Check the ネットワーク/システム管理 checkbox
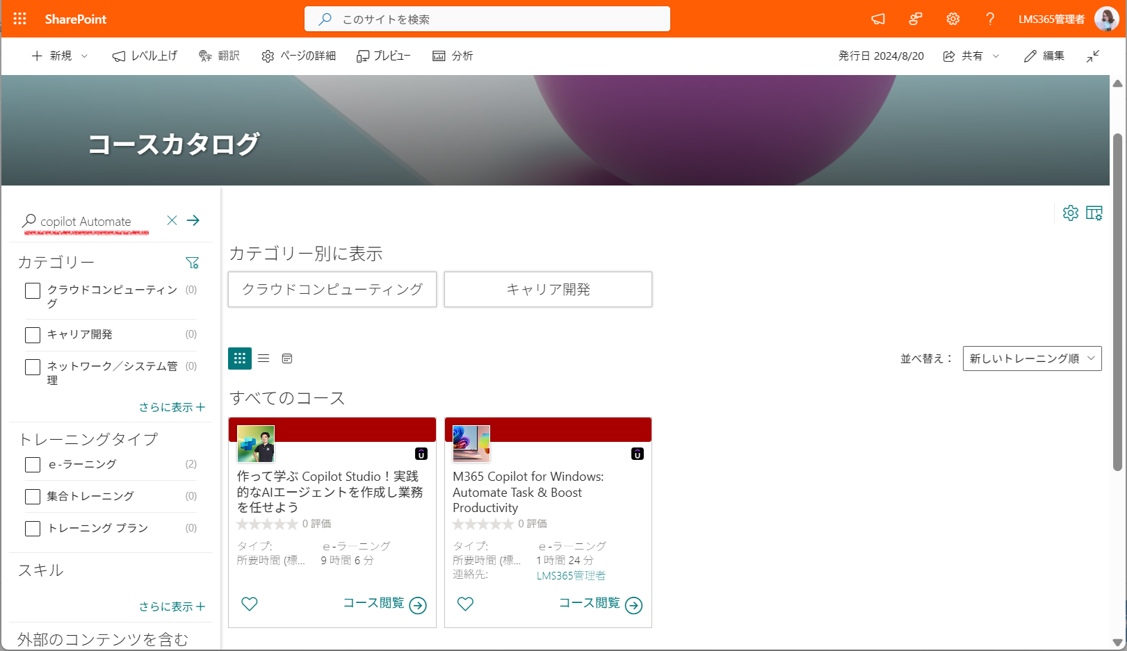Image resolution: width=1127 pixels, height=651 pixels. 33,367
